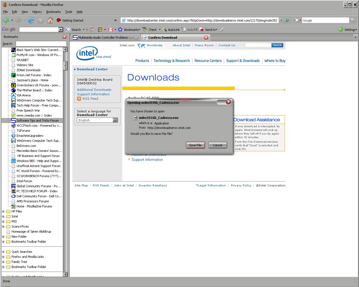Click Cancel in the download dialog
This screenshot has width=359, height=287.
point(217,145)
